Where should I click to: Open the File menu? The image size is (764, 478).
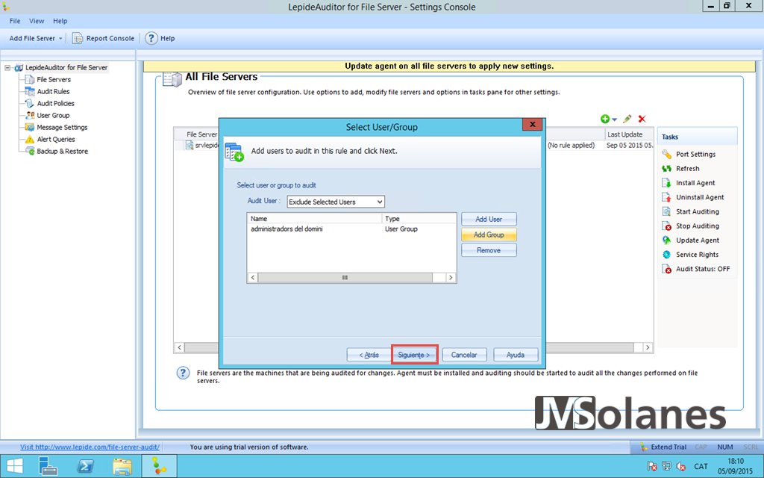pyautogui.click(x=15, y=21)
